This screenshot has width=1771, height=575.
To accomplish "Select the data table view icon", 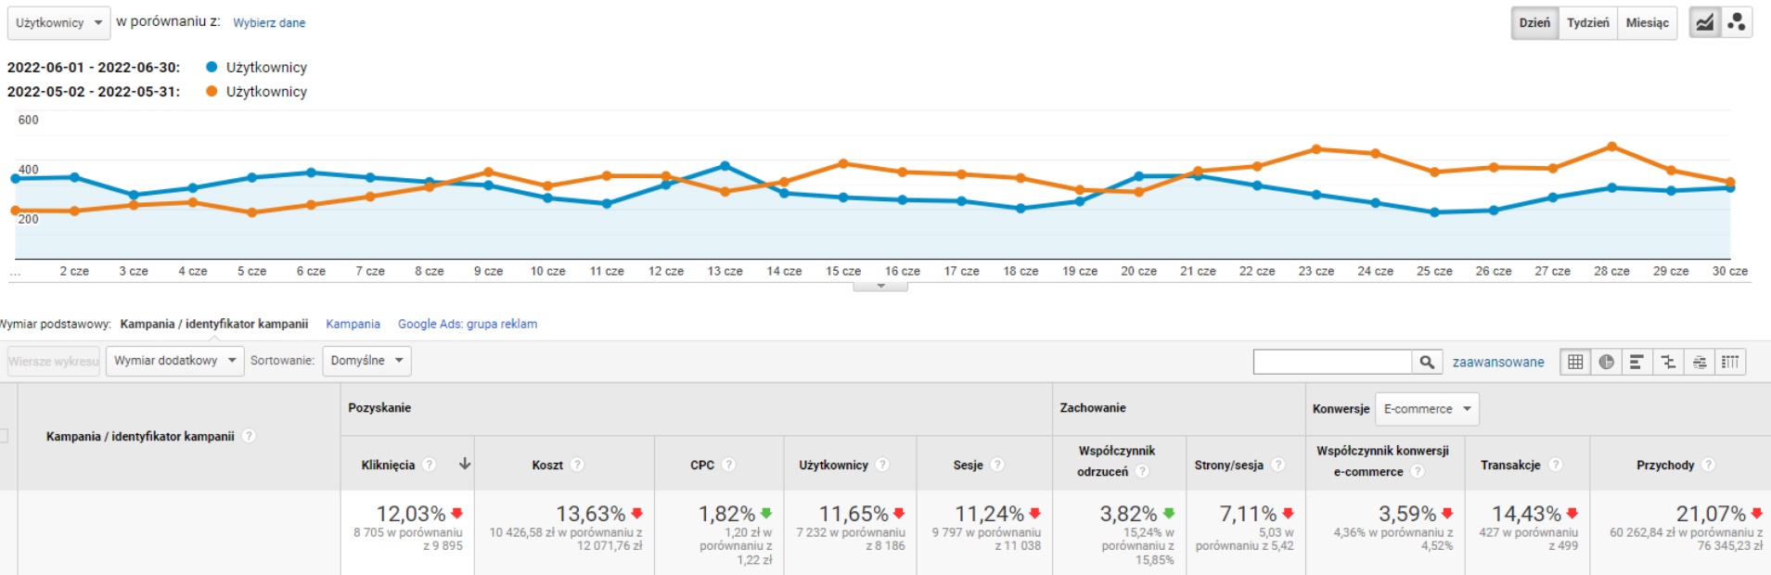I will (1575, 362).
